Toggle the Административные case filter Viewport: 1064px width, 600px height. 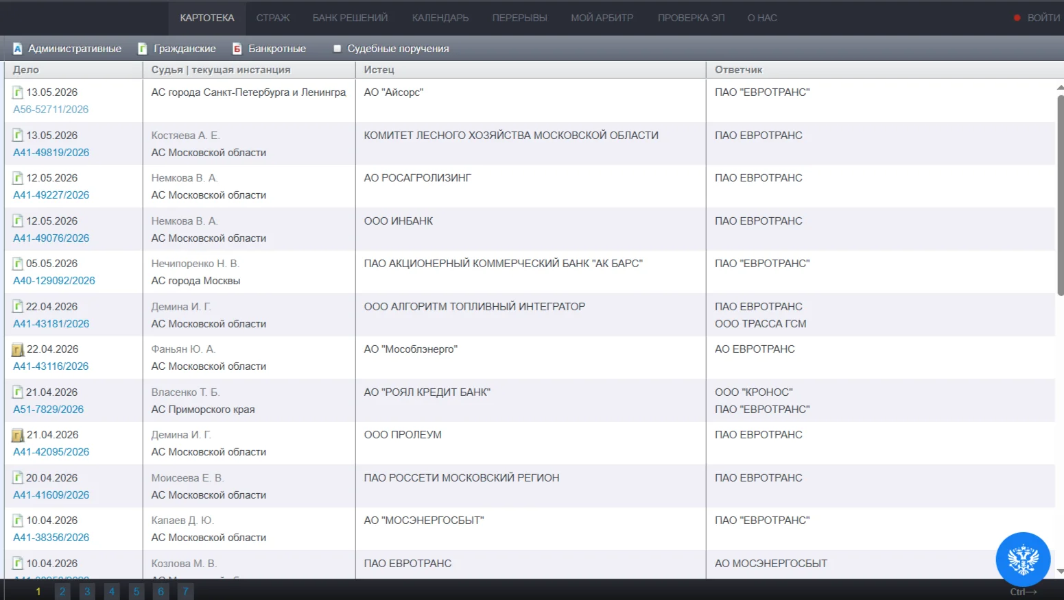point(67,49)
